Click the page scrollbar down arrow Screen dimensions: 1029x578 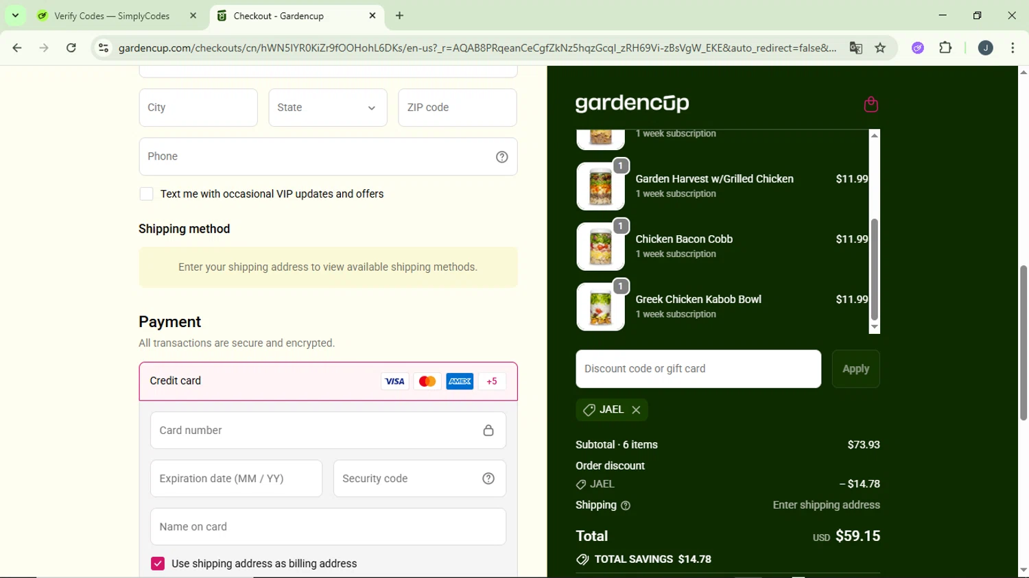tap(1023, 570)
